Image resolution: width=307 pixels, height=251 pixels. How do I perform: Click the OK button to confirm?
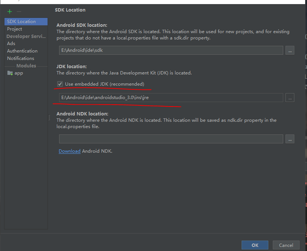click(x=255, y=245)
